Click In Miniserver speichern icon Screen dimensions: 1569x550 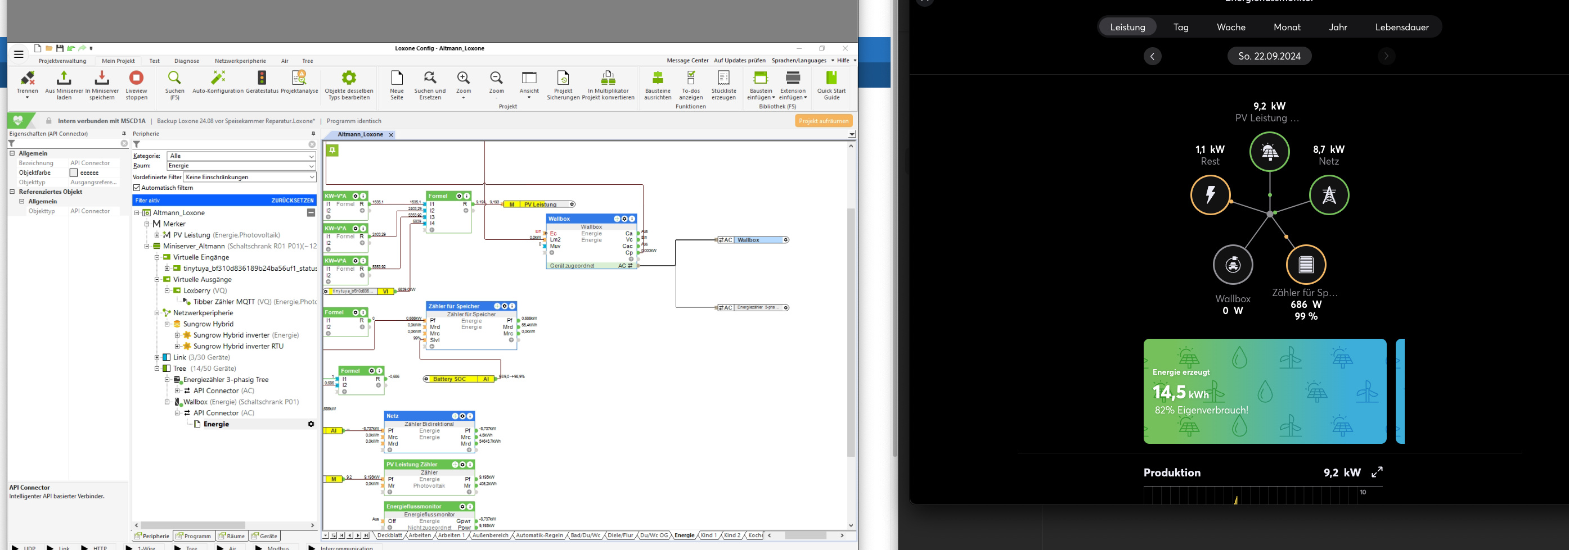[x=102, y=79]
